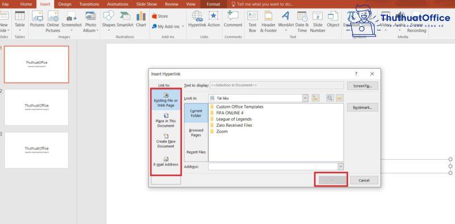The image size is (455, 224).
Task: Expand the Address history dropdown
Action: 340,167
